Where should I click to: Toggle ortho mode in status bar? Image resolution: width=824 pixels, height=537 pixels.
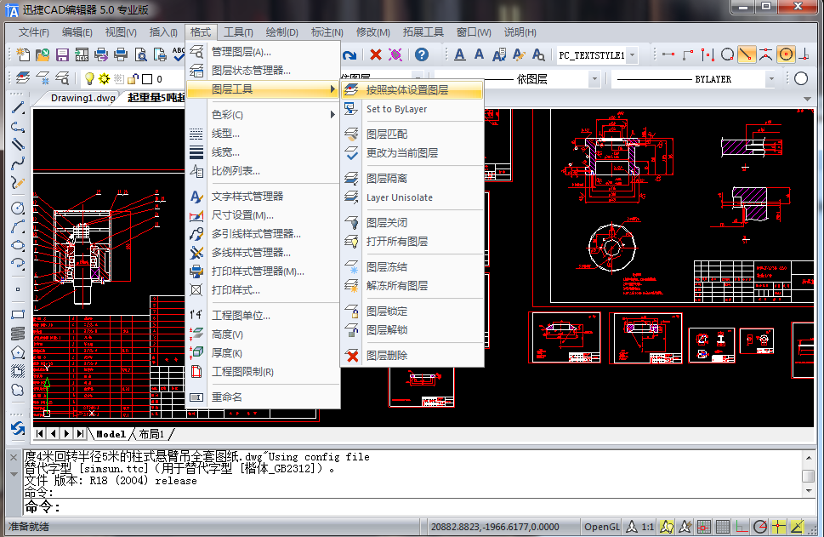(x=742, y=527)
